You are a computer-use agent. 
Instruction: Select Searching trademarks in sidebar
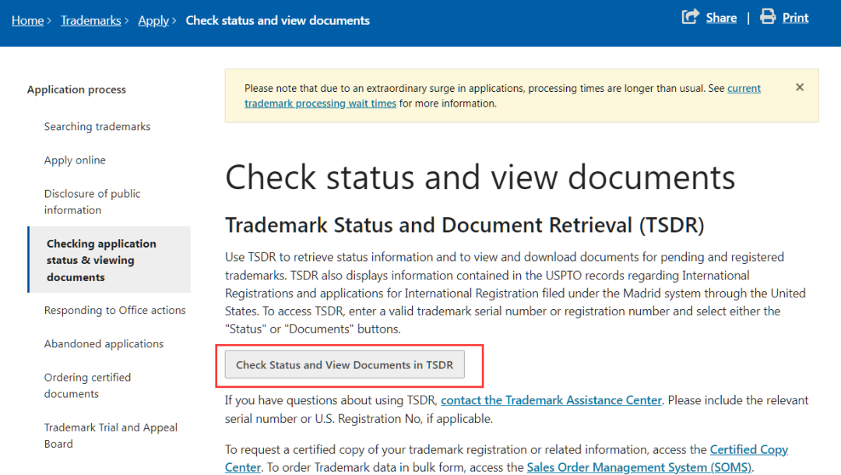coord(97,126)
